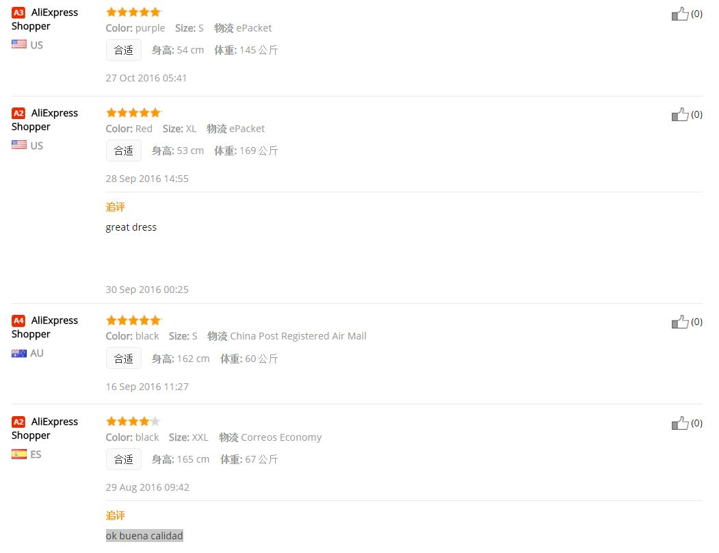This screenshot has width=719, height=553.
Task: Click the 合适 tag on the 162 cm review
Action: 124,359
